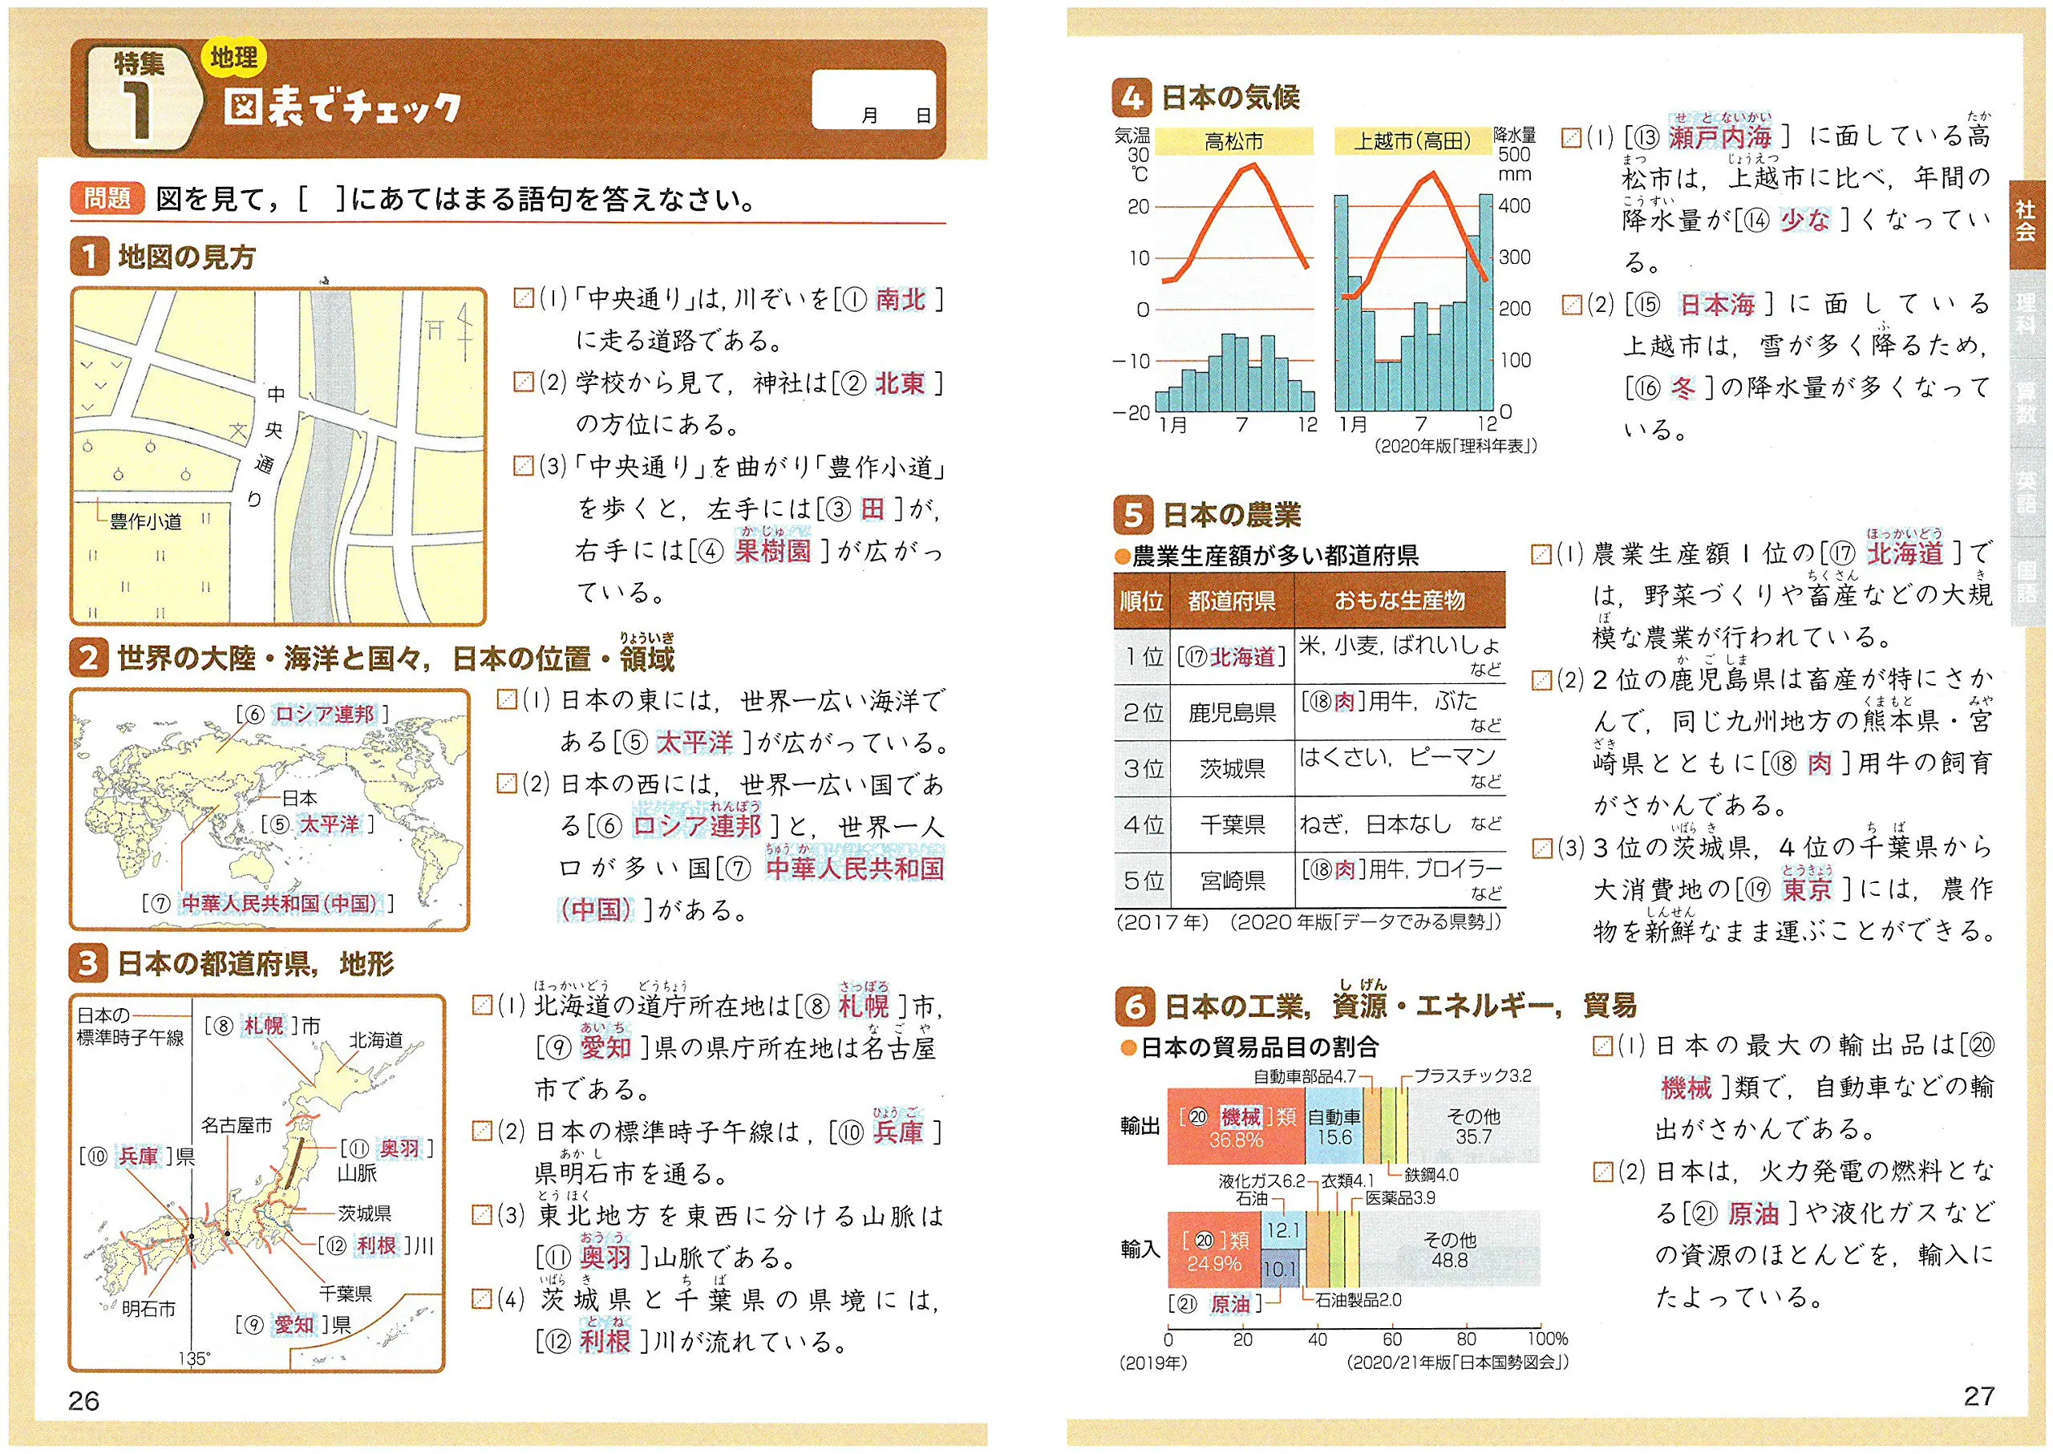Click the 名古屋市 label on the Japan map
This screenshot has width=2053, height=1454.
point(237,1125)
